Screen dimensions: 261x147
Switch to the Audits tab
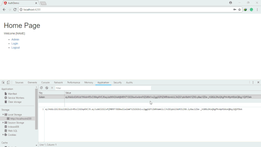[129, 82]
